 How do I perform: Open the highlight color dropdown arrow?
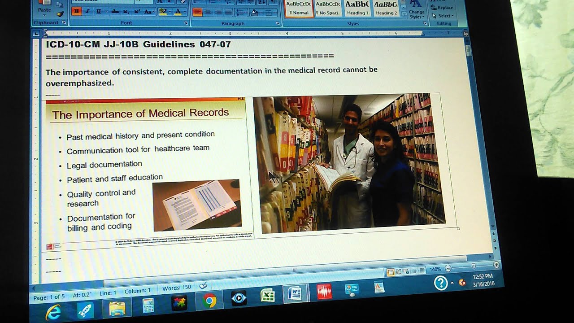(170, 12)
